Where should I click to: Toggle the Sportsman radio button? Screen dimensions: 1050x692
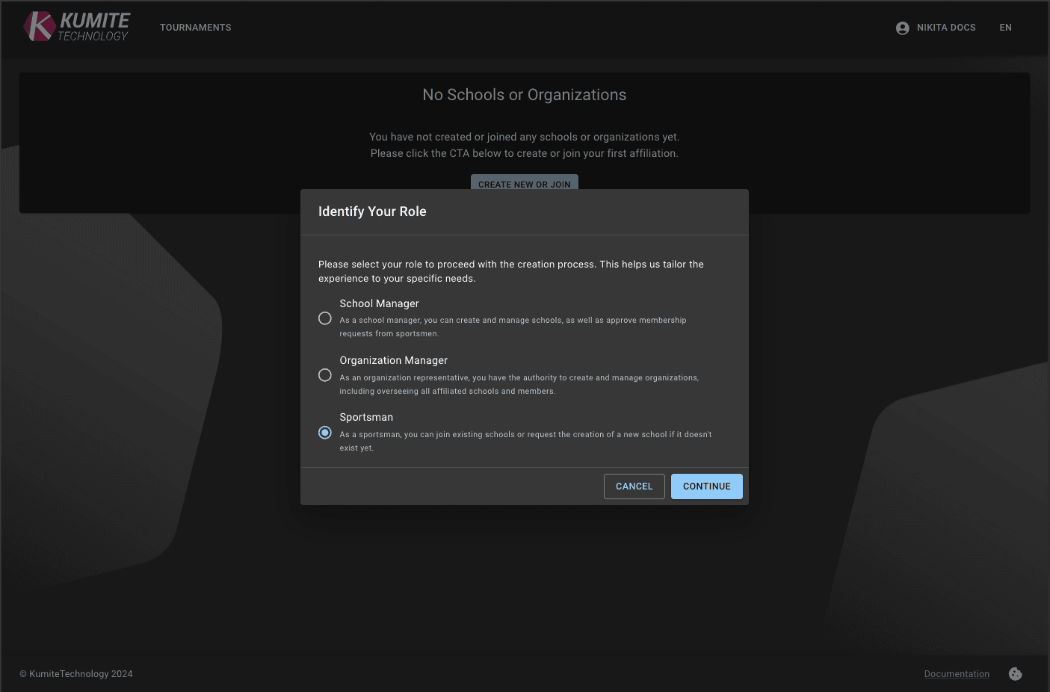[325, 433]
